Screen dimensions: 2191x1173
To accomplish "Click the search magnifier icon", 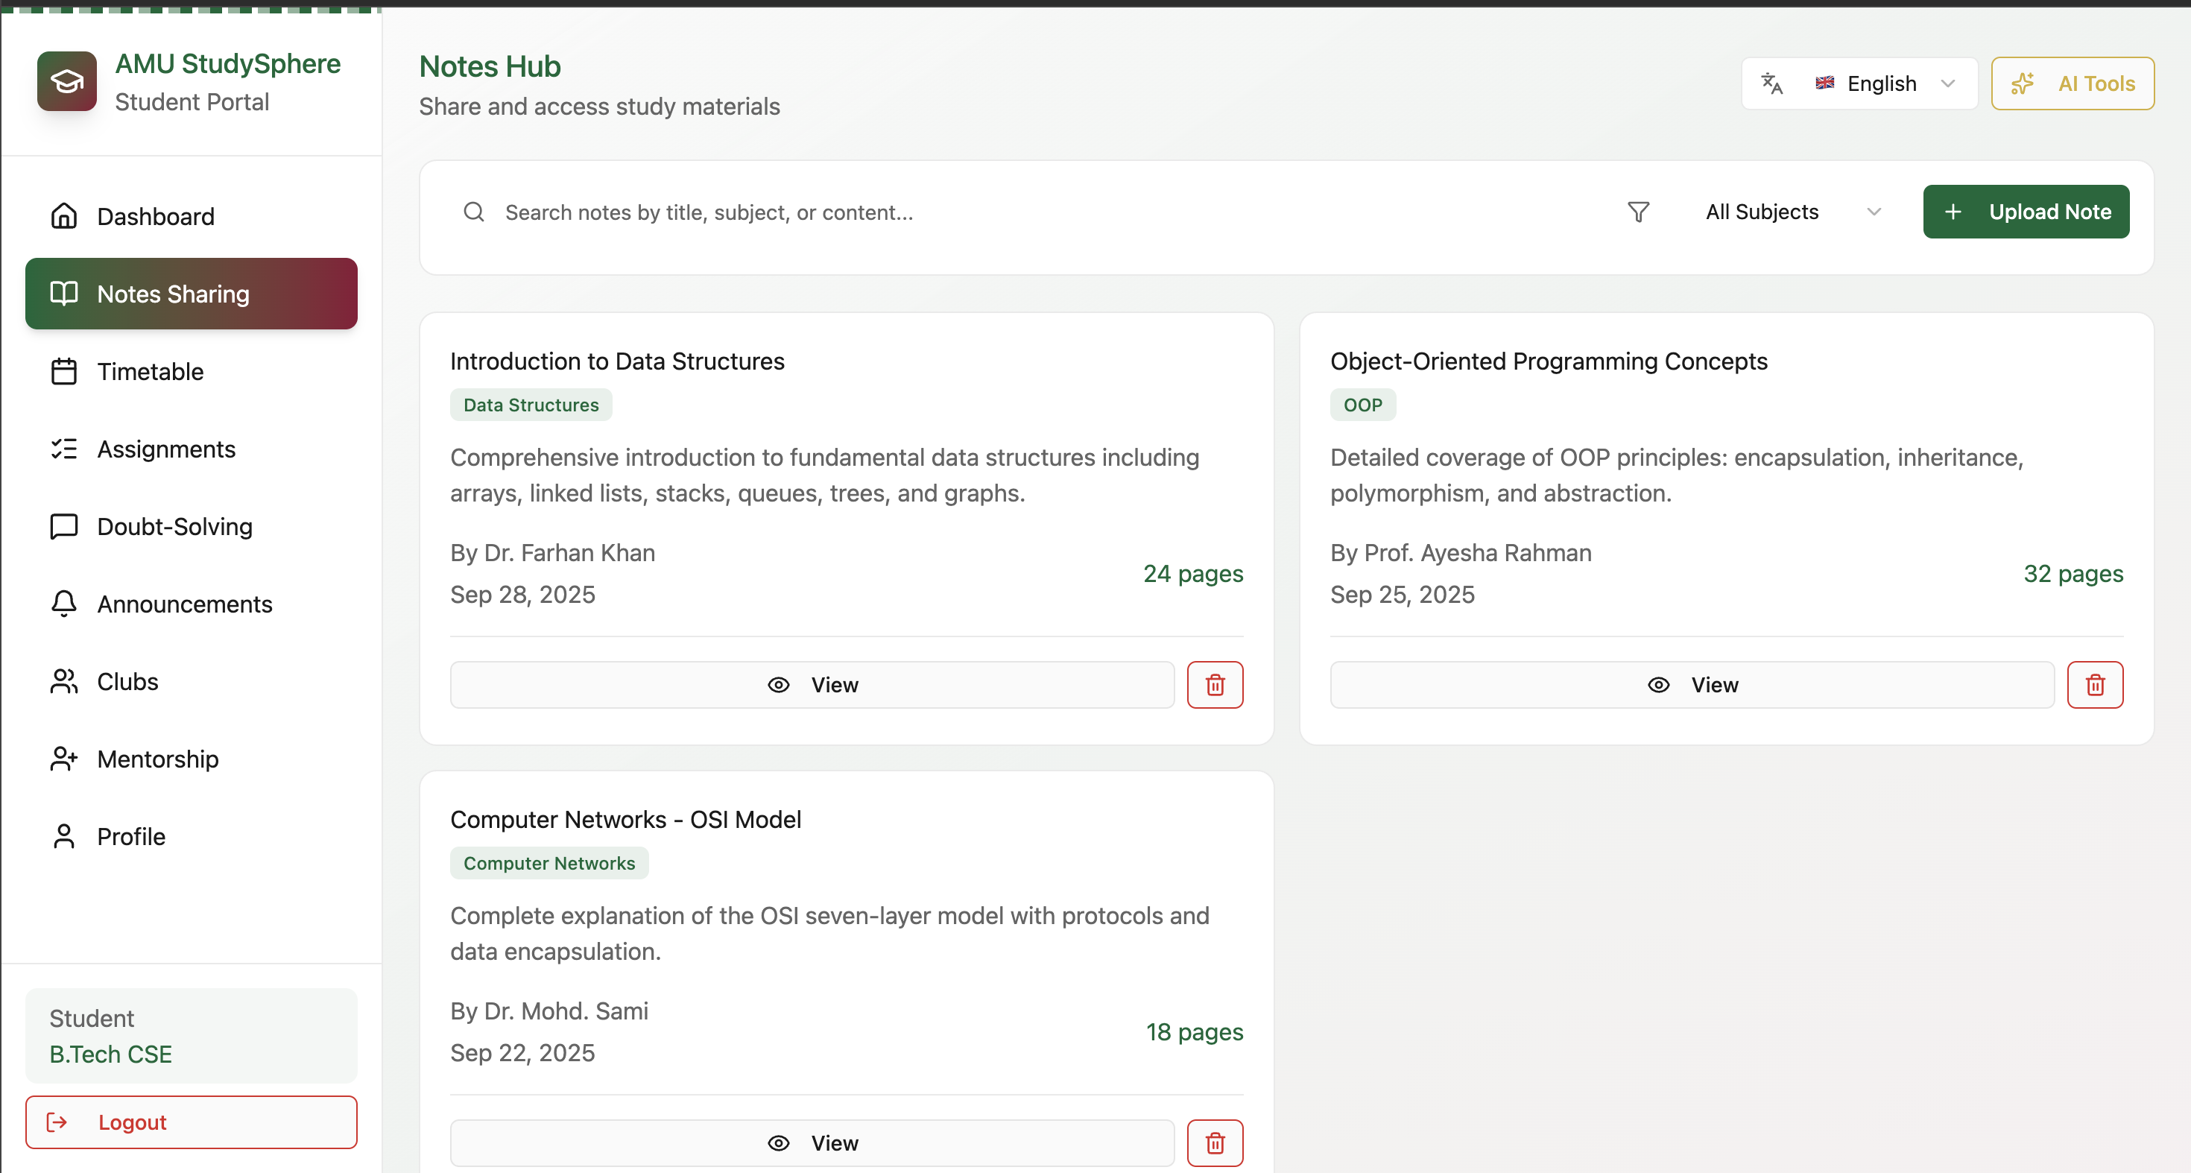I will (474, 212).
